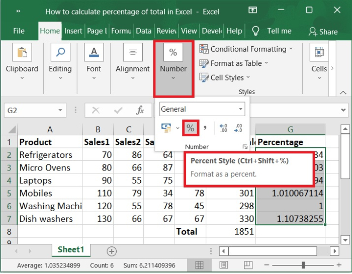
Task: Confirm formula entry with checkmark icon
Action: click(x=118, y=110)
